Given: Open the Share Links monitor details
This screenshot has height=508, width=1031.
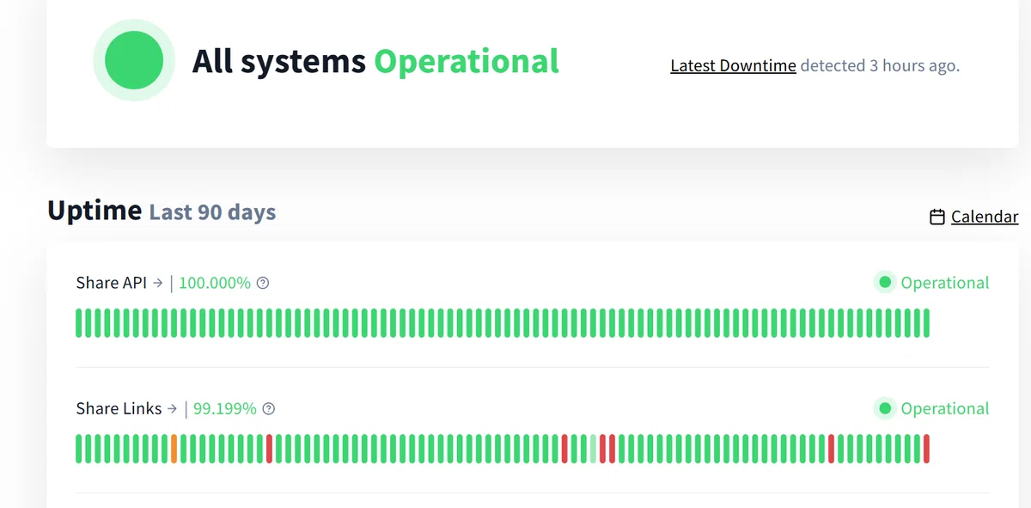Looking at the screenshot, I should click(119, 408).
